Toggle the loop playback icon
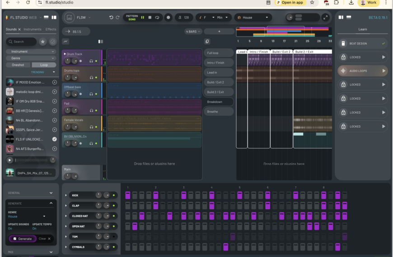 (157, 18)
